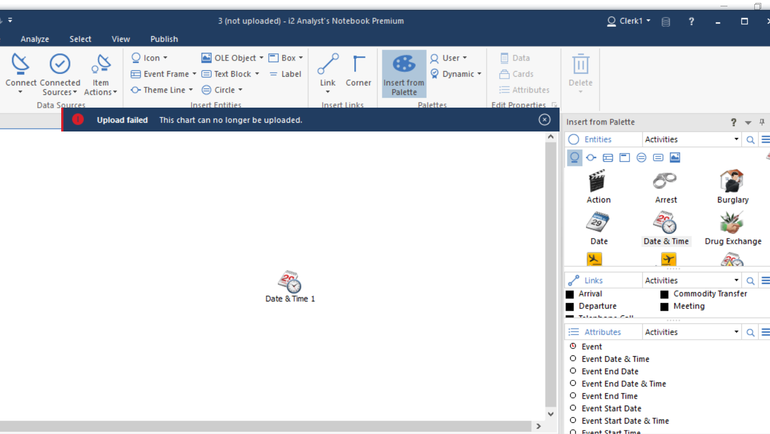Switch to the Analyze ribbon tab
This screenshot has height=434, width=770.
(x=34, y=39)
